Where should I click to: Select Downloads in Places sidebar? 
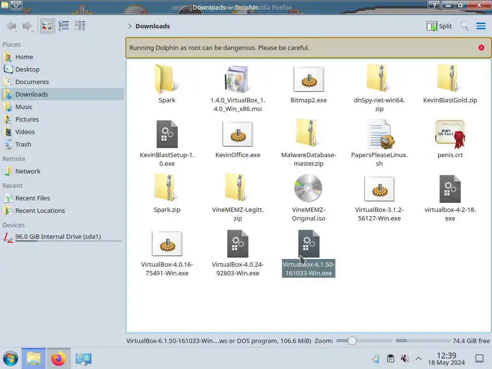tap(62, 95)
